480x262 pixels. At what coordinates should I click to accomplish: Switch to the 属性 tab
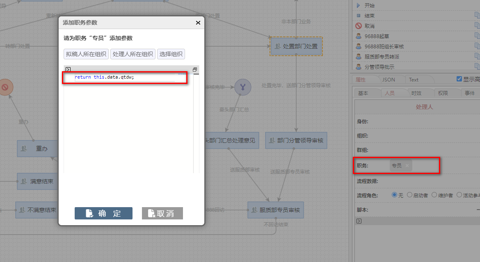click(361, 79)
